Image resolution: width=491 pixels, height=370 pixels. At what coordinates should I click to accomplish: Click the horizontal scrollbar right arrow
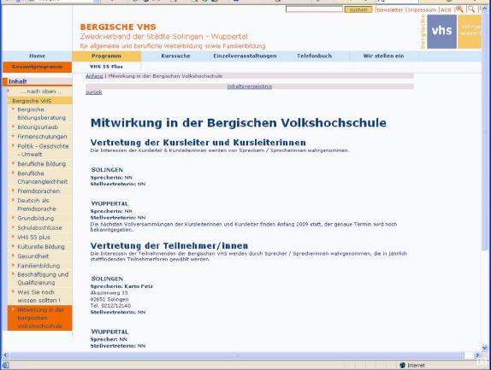477,355
